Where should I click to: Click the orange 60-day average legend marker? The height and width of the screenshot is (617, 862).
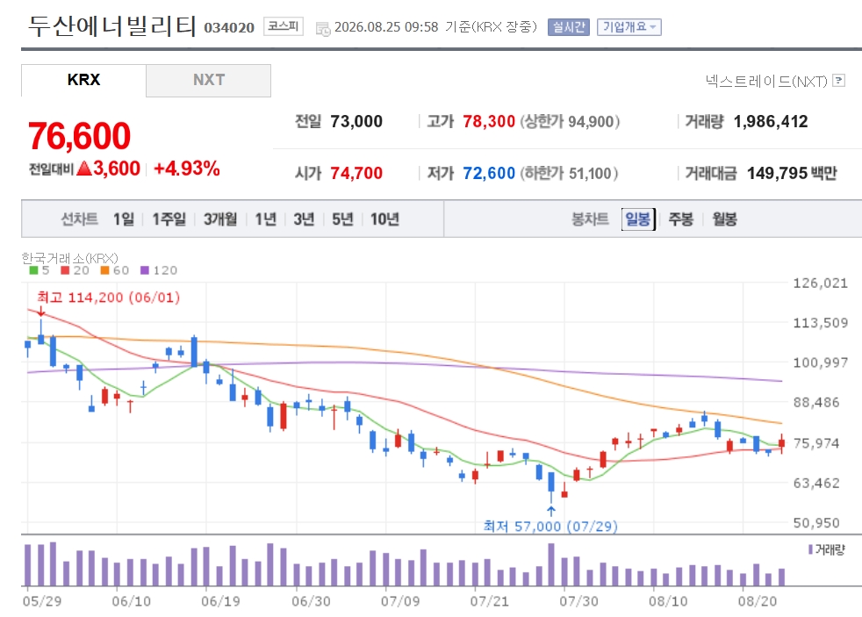105,269
